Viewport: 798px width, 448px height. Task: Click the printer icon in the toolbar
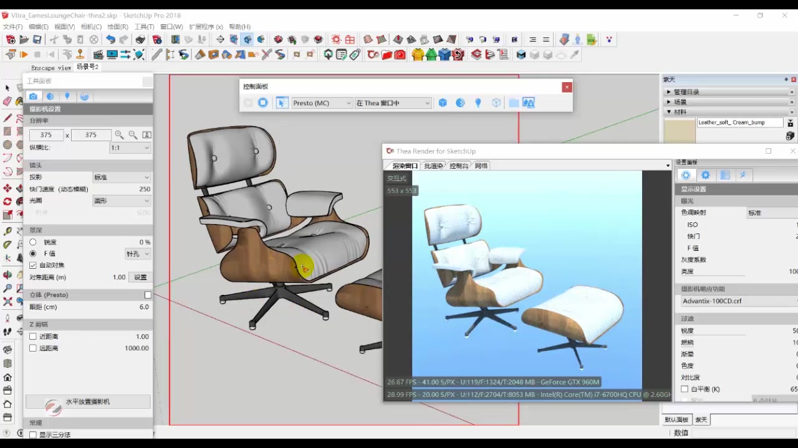(x=141, y=39)
